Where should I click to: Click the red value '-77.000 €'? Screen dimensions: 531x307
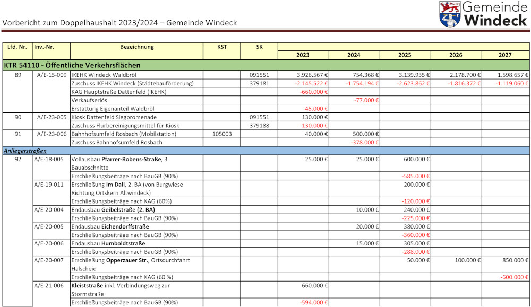(x=366, y=100)
